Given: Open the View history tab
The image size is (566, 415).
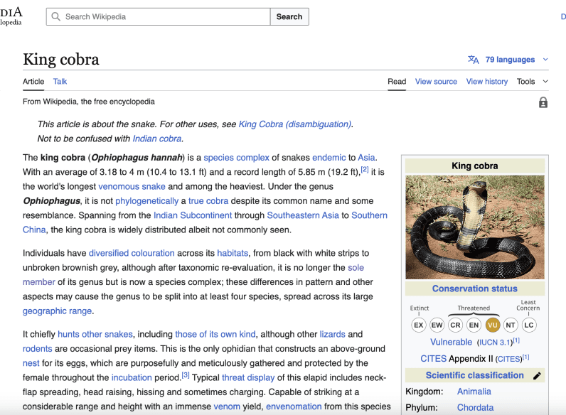Looking at the screenshot, I should pos(487,82).
